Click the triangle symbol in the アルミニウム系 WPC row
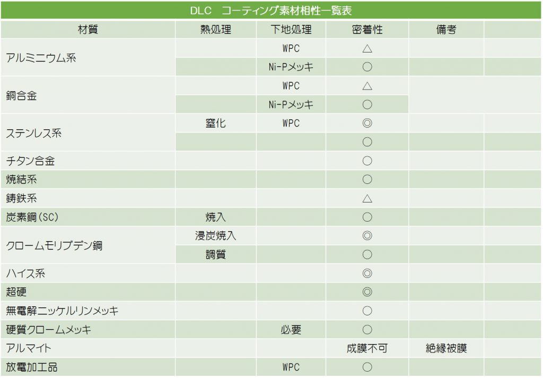The height and width of the screenshot is (379, 543). 367,48
